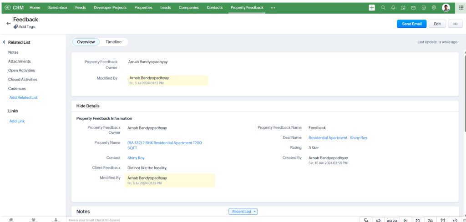Screen dimensions: 466x222
Task: Open the settings gear icon
Action: pos(434,8)
